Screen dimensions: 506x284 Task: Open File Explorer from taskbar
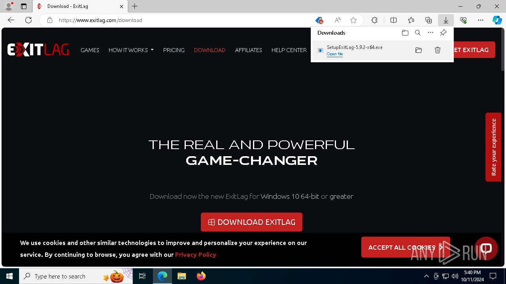coord(181,276)
